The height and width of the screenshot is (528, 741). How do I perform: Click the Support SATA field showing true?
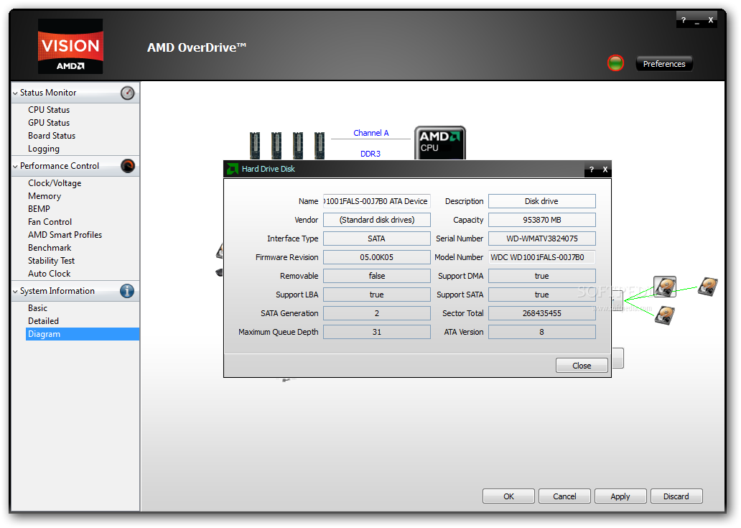541,295
